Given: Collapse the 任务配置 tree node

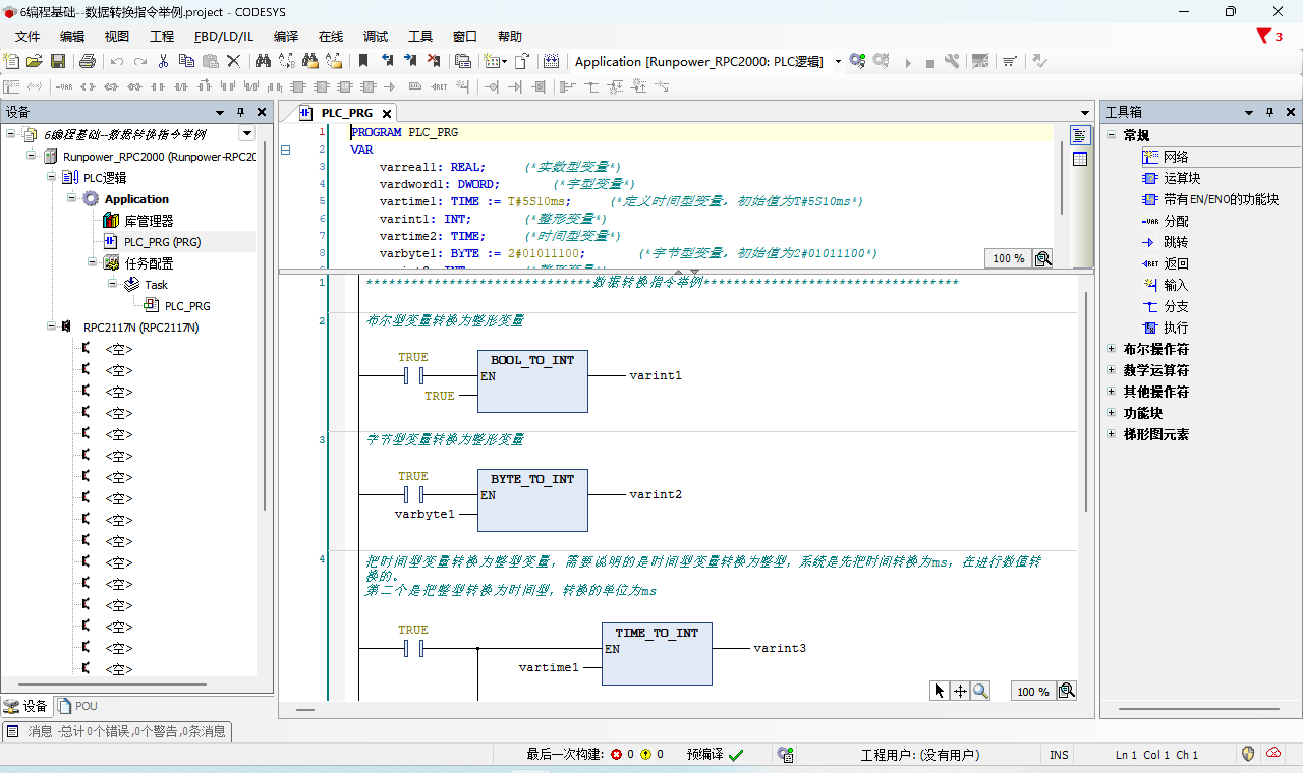Looking at the screenshot, I should (92, 262).
